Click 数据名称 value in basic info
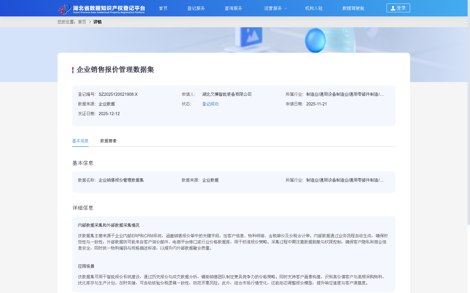This screenshot has height=293, width=470. coord(121,180)
